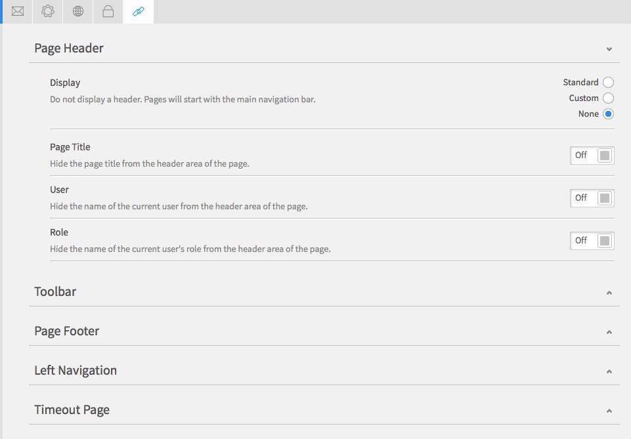Click the Display setting label
The height and width of the screenshot is (439, 631).
tap(65, 83)
